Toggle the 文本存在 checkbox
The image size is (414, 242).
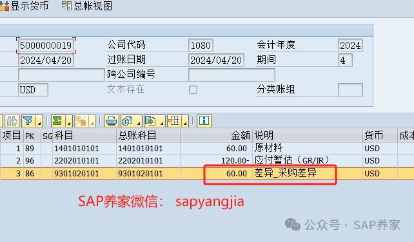pos(193,89)
